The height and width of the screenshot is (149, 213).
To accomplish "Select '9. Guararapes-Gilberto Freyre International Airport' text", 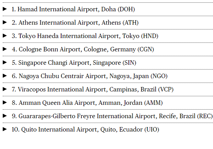I will click(x=112, y=116).
